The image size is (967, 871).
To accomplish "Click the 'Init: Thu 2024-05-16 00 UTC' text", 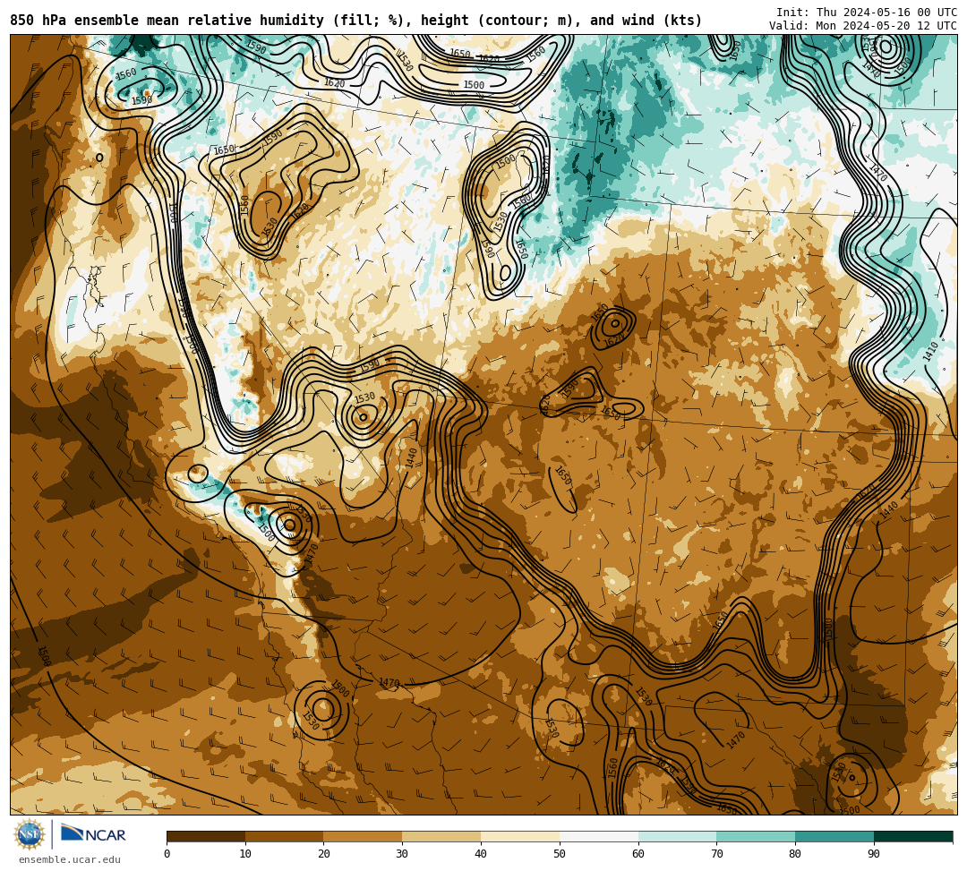I will 867,13.
